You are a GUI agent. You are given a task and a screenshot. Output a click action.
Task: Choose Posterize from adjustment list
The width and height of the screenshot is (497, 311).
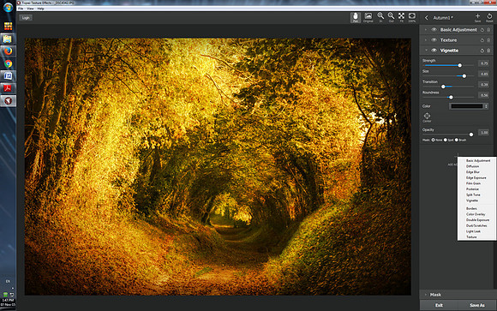472,189
